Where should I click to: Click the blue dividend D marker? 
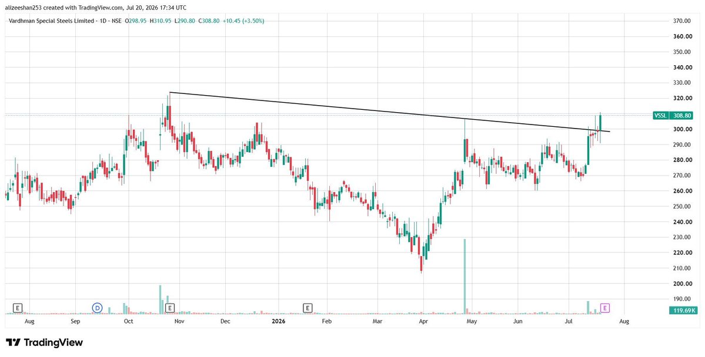tap(98, 308)
